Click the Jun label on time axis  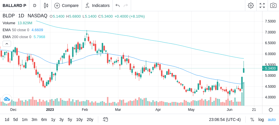(x=230, y=110)
